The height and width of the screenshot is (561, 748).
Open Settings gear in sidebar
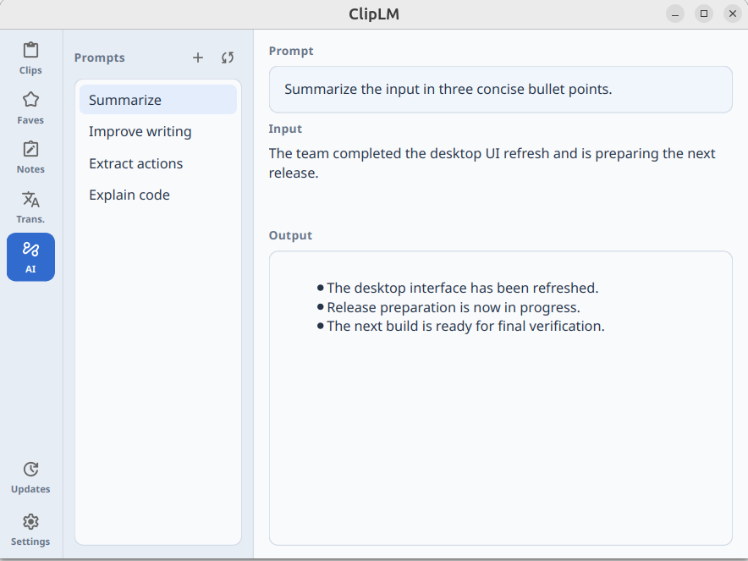click(x=30, y=530)
